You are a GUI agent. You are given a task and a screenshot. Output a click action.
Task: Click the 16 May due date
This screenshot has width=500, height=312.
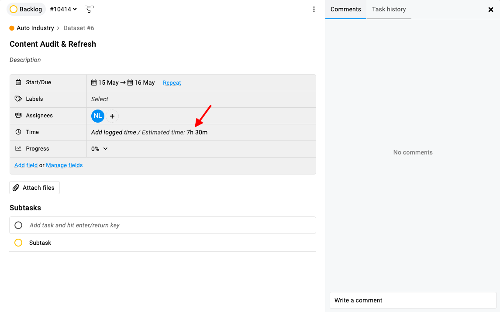pos(145,83)
